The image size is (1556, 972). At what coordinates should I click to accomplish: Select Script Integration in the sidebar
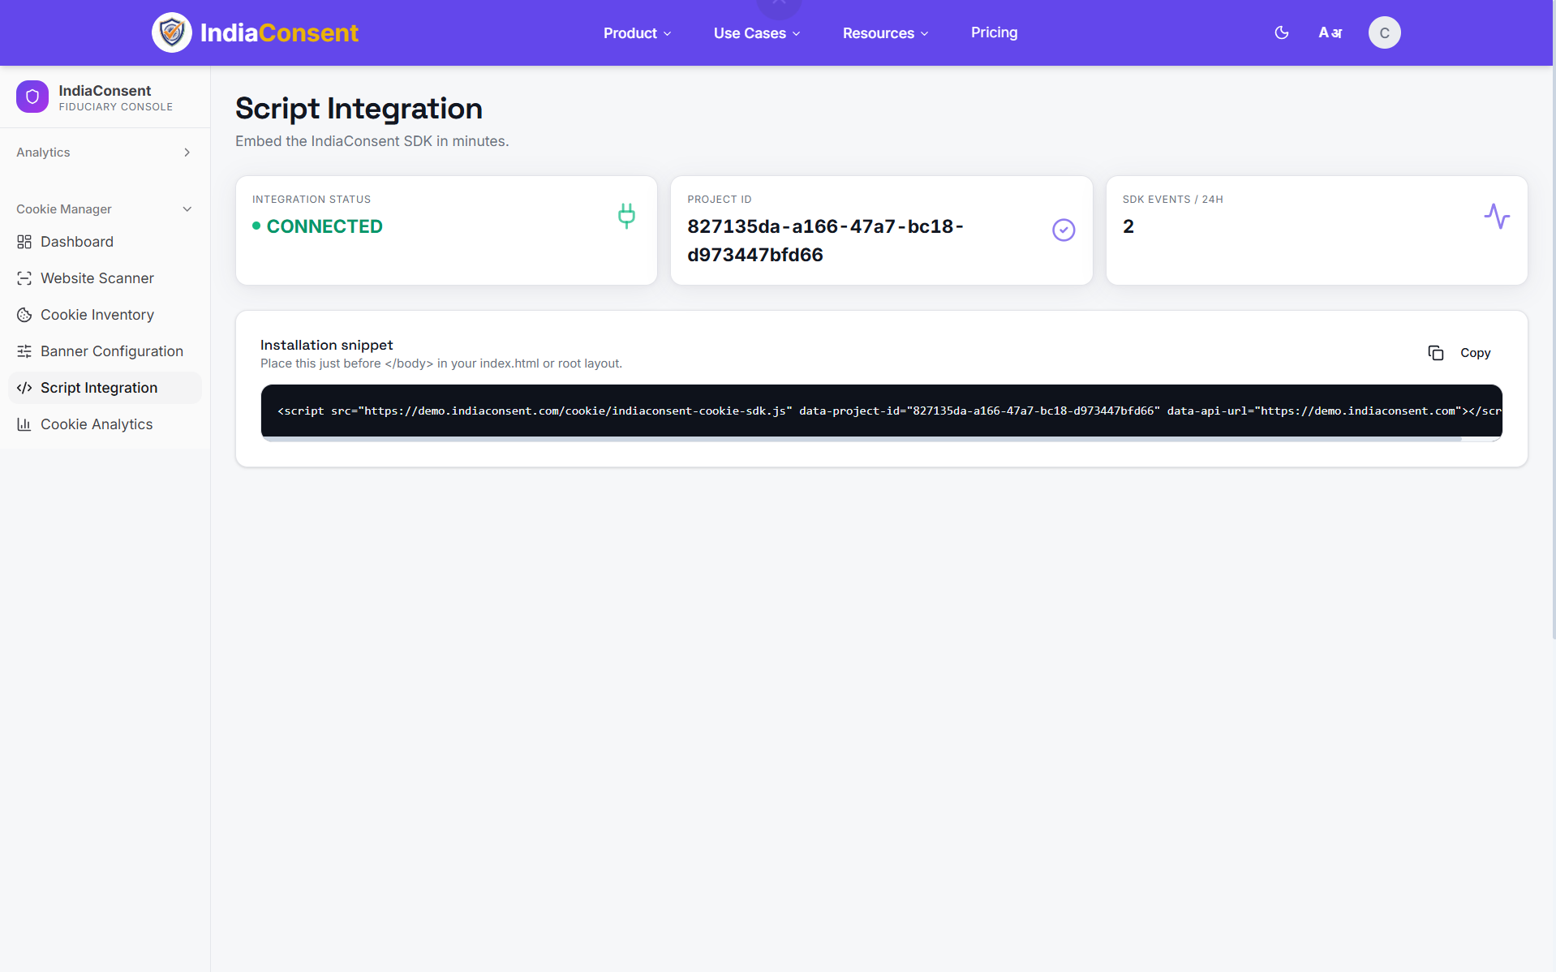click(105, 388)
